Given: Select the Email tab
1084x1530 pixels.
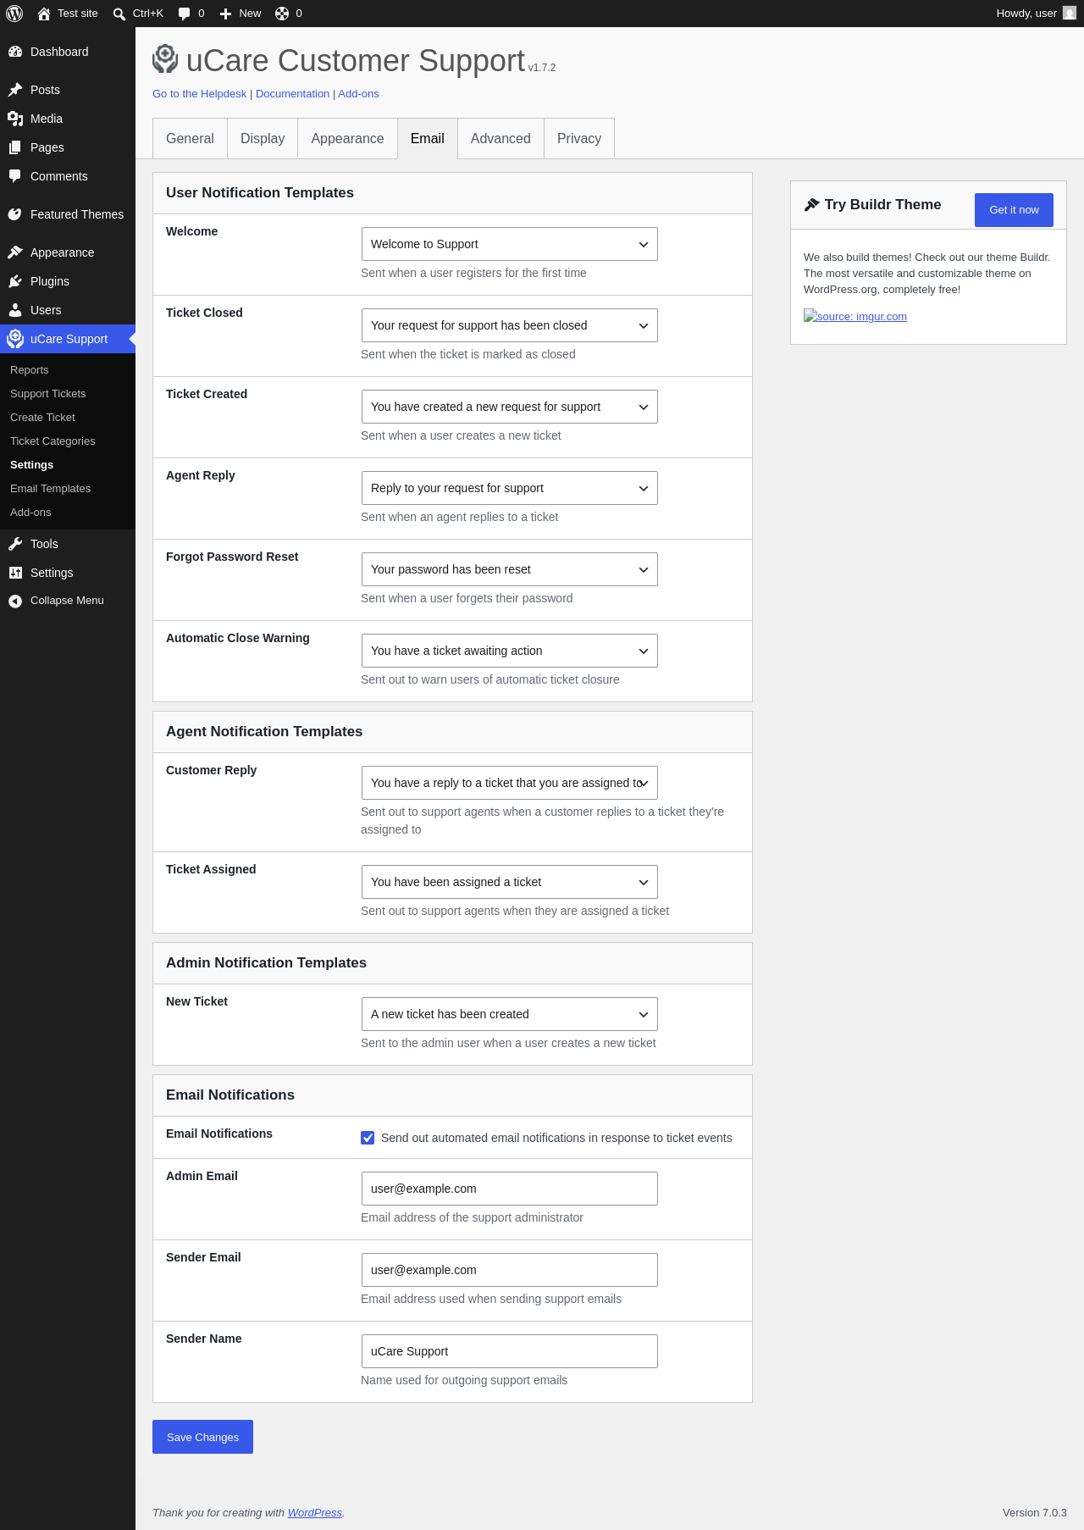Looking at the screenshot, I should [x=428, y=138].
